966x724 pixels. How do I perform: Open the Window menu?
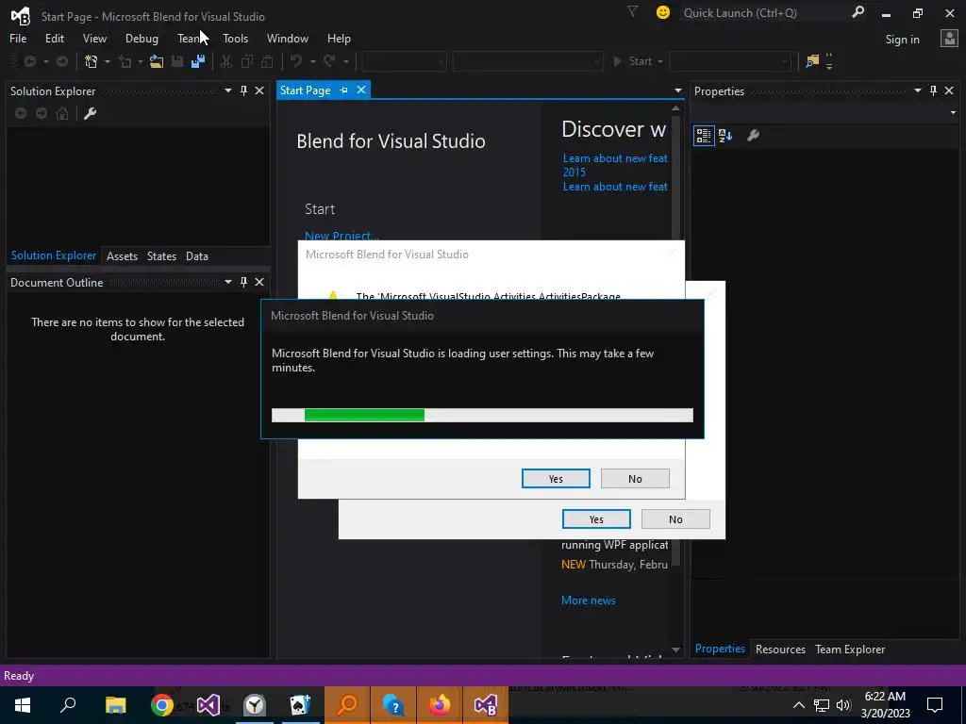tap(288, 39)
